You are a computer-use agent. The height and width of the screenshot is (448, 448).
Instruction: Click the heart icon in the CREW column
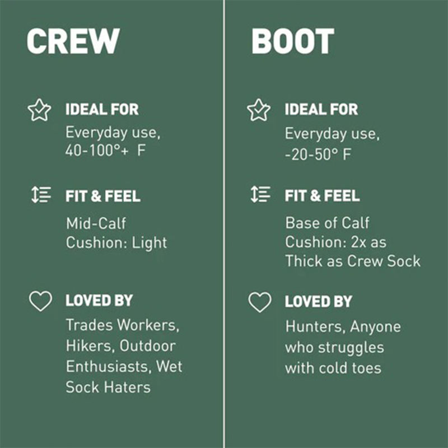point(40,301)
